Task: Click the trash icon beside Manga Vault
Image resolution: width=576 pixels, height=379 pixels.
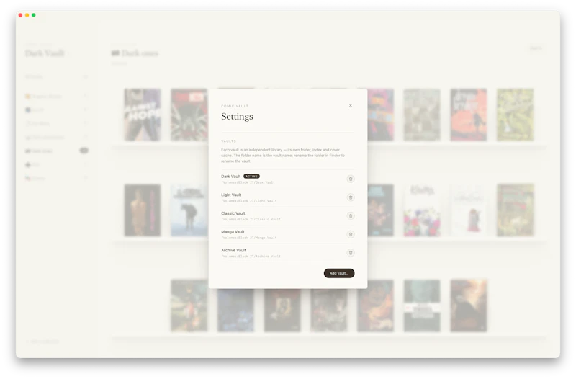Action: 351,234
